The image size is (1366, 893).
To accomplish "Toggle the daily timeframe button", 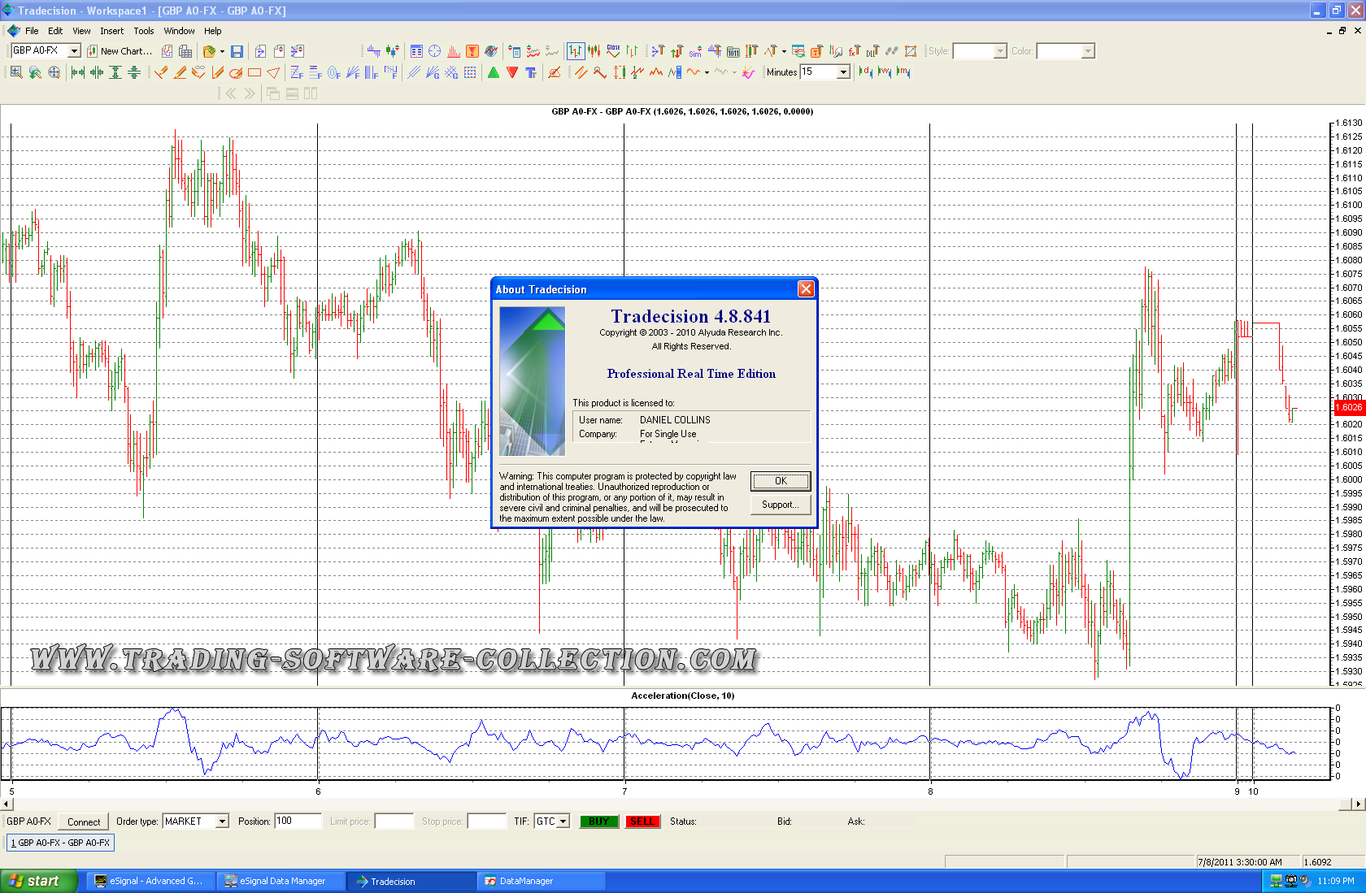I will (x=865, y=72).
